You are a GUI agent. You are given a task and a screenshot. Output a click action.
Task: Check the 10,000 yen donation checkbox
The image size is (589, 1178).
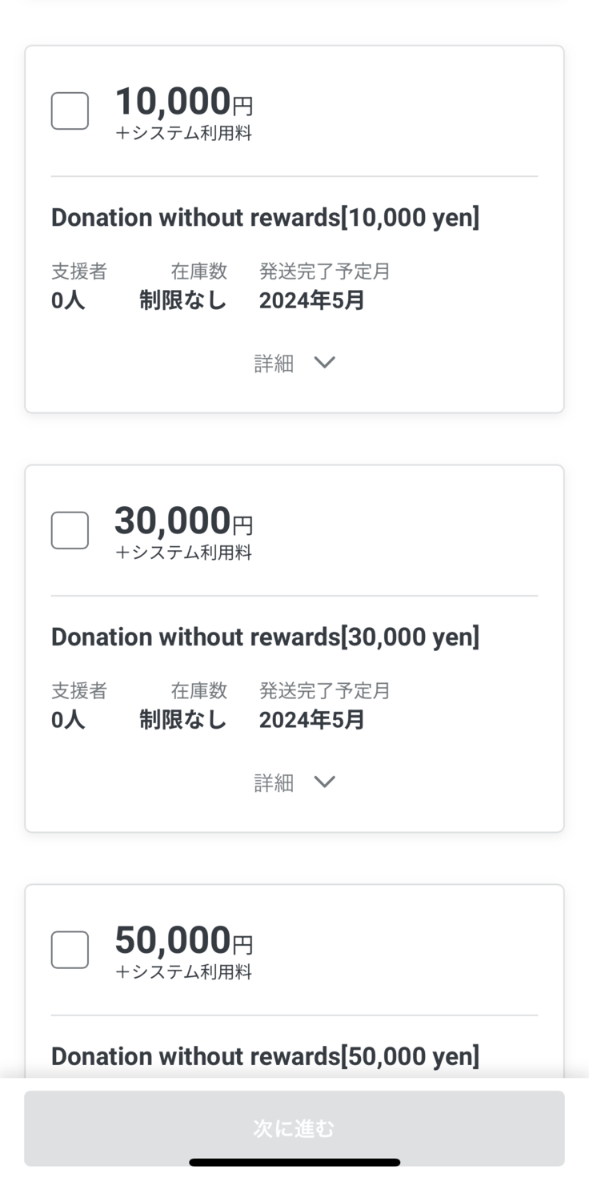(70, 111)
